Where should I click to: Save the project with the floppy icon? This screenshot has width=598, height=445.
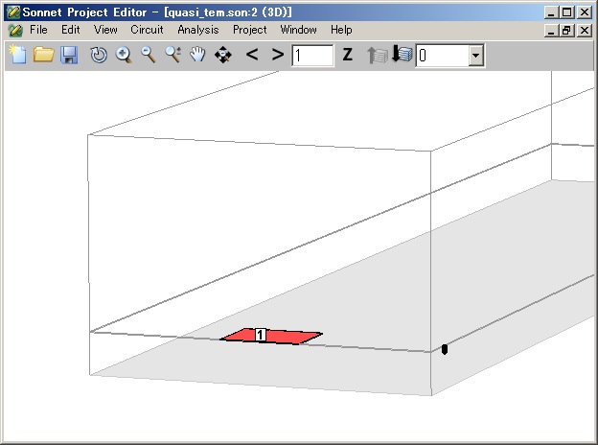(x=69, y=55)
